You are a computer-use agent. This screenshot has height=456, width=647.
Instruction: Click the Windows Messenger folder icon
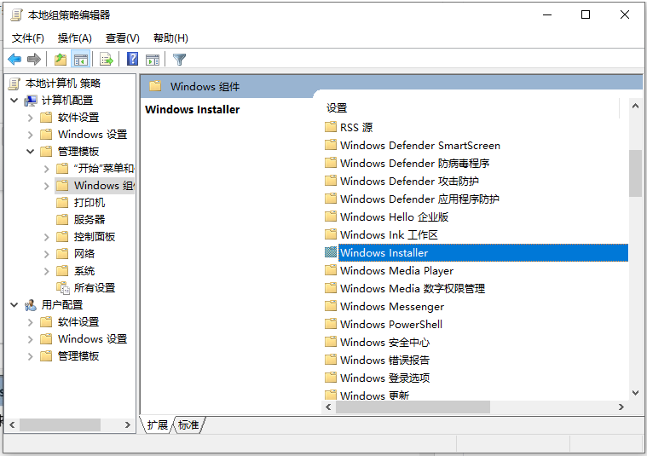331,305
